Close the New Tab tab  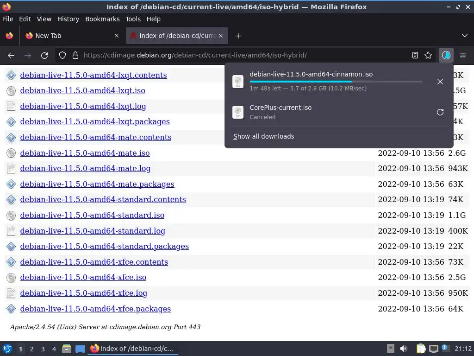click(116, 36)
